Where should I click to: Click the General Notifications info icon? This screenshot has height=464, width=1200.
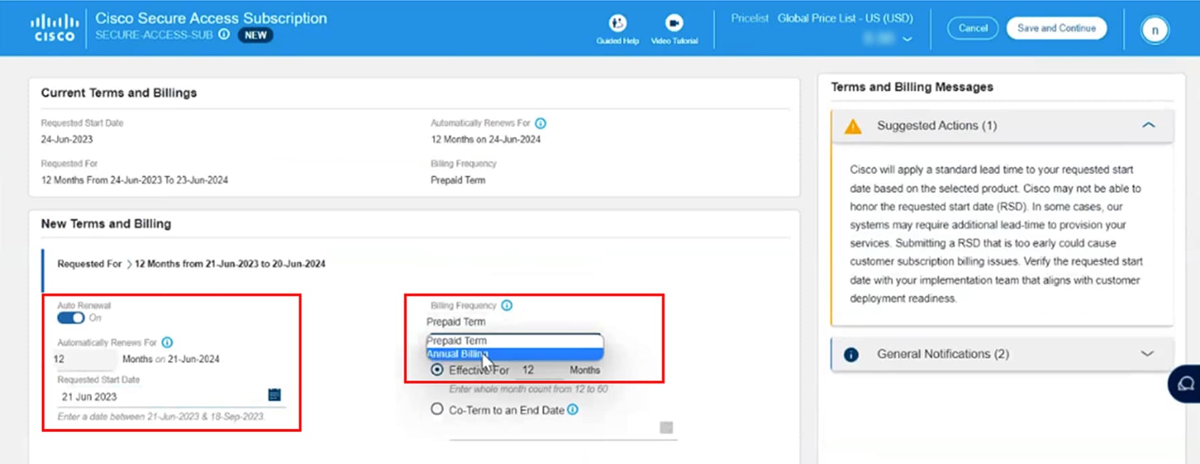(851, 355)
